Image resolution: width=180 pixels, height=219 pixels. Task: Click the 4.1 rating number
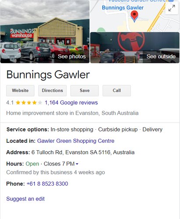click(x=10, y=102)
